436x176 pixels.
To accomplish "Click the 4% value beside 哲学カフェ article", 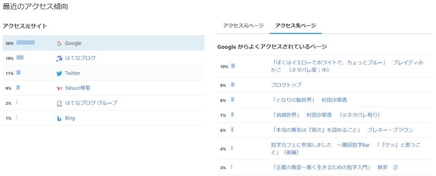I will (223, 149).
